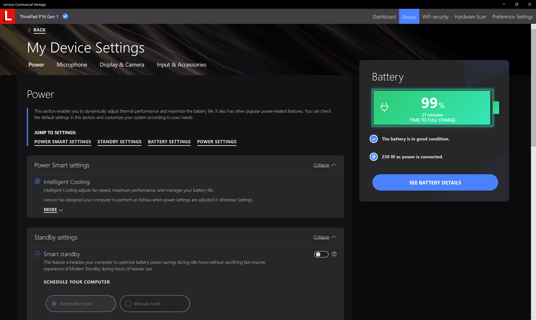Screen dimensions: 536x320
Task: Open Smart standby help question icon
Action: tap(334, 254)
